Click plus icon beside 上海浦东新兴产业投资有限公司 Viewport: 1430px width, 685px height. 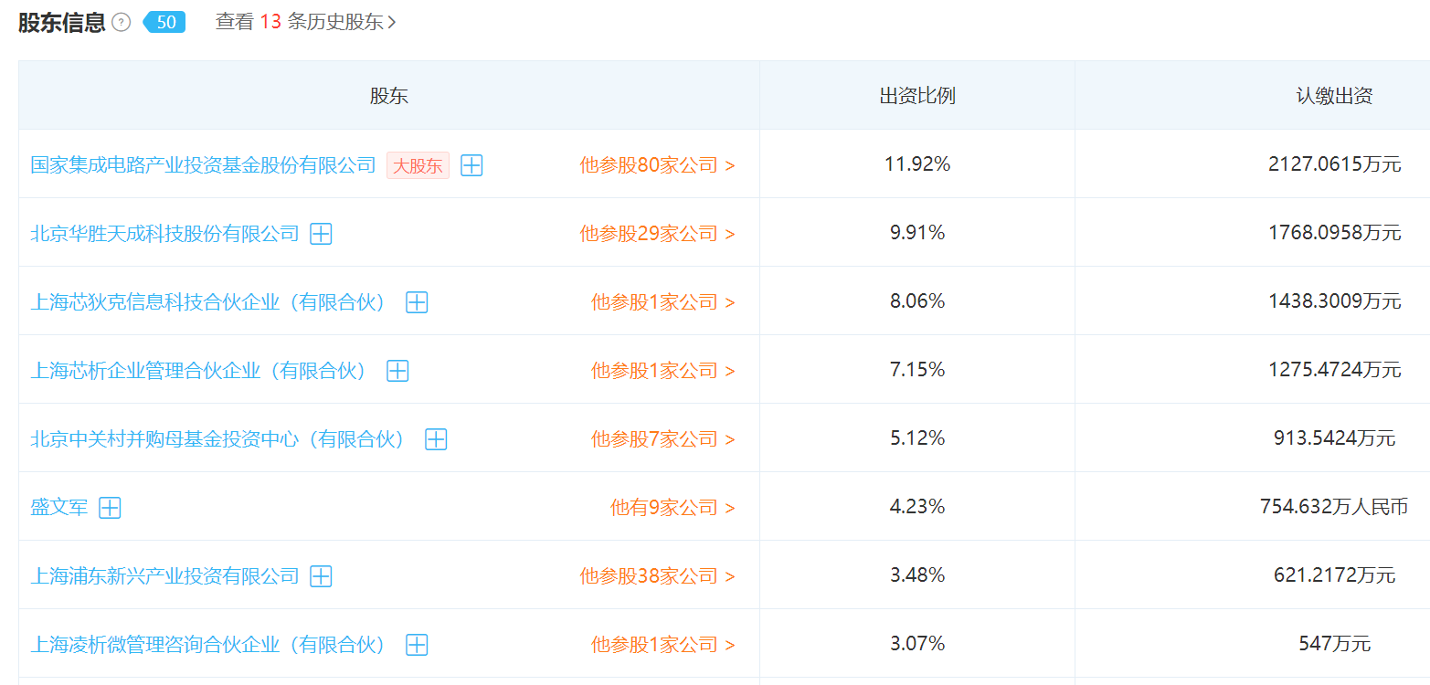click(x=321, y=576)
